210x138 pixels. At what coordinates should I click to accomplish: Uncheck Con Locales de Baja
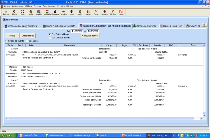tap(50, 37)
